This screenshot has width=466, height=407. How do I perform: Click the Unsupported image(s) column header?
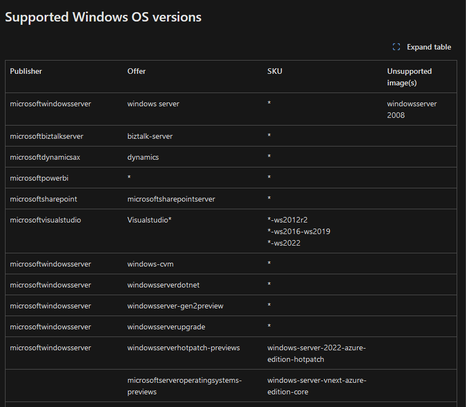(408, 77)
